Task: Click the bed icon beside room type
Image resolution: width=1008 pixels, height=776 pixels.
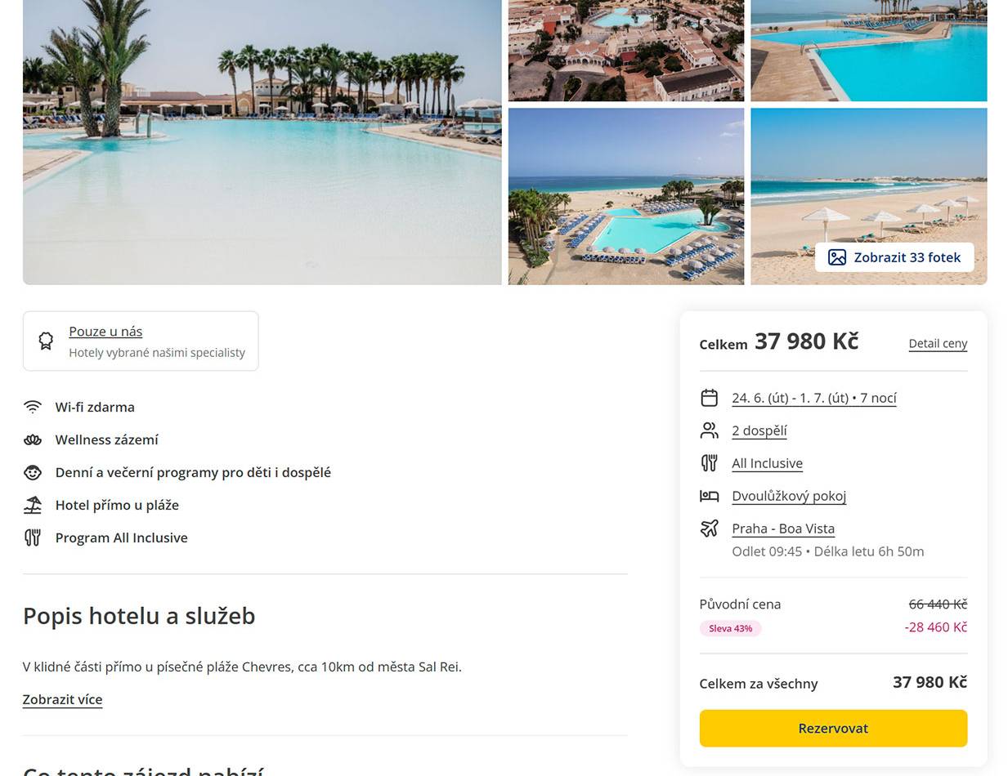Action: point(709,496)
